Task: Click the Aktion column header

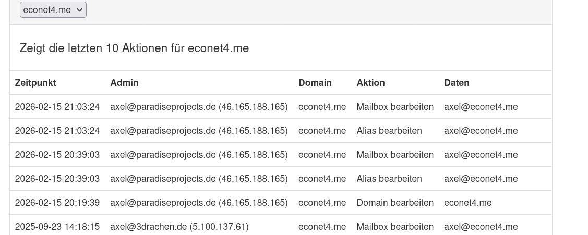Action: tap(370, 83)
